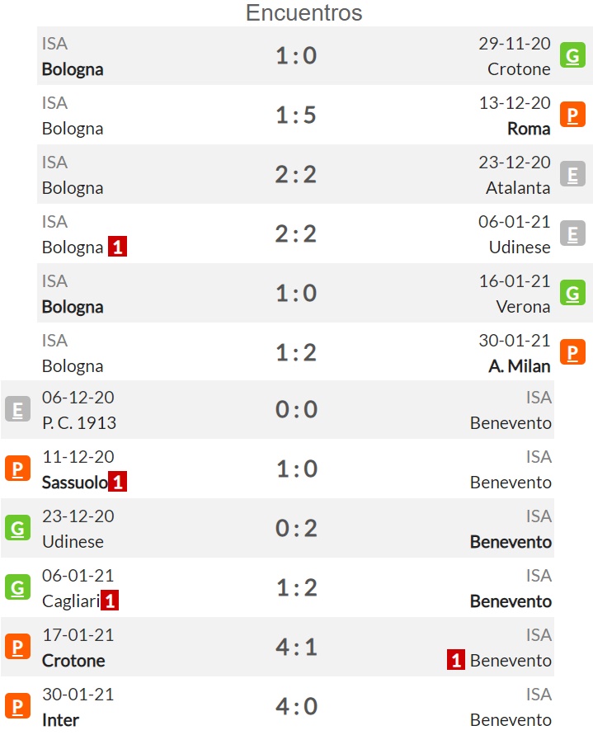Click the orange P badge beside A. Milan

pyautogui.click(x=572, y=352)
